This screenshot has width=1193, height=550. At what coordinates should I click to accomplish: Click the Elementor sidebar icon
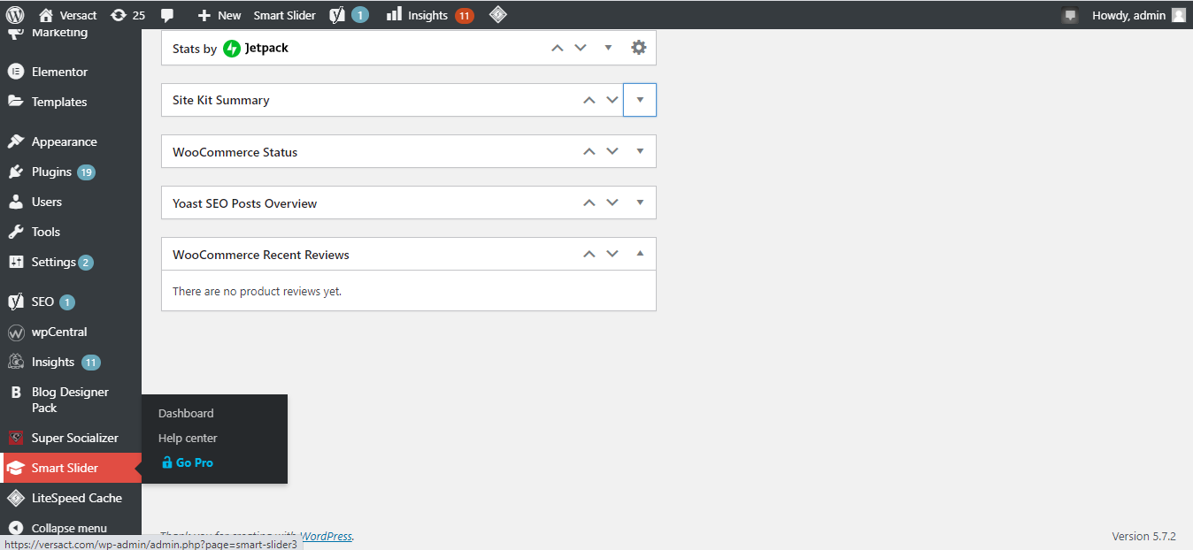coord(15,72)
